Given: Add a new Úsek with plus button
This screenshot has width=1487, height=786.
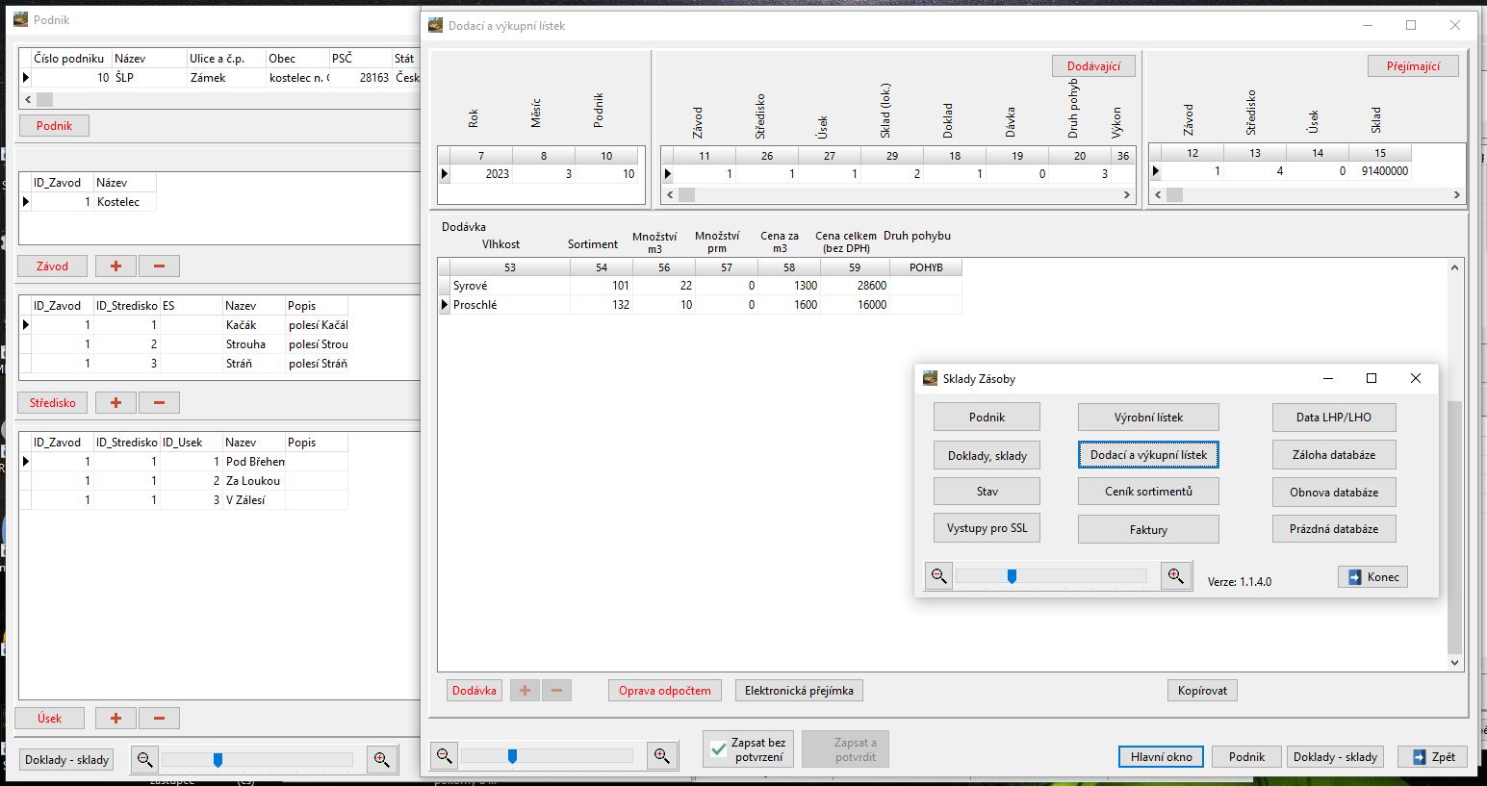Looking at the screenshot, I should tap(115, 719).
